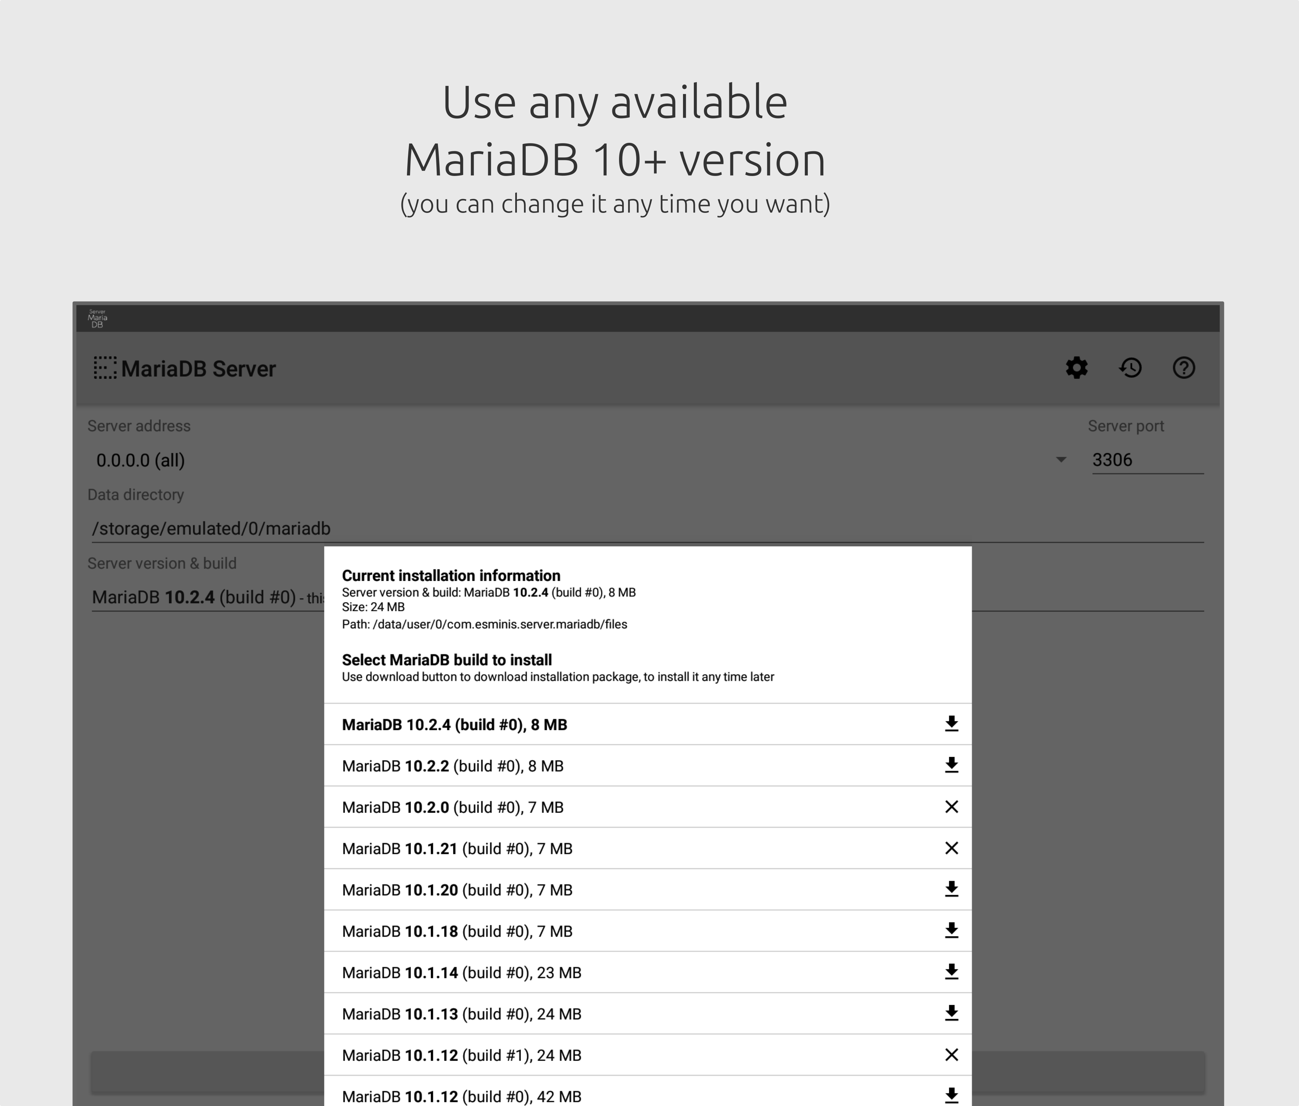Download the MariaDB 10.1.14 package

click(951, 972)
